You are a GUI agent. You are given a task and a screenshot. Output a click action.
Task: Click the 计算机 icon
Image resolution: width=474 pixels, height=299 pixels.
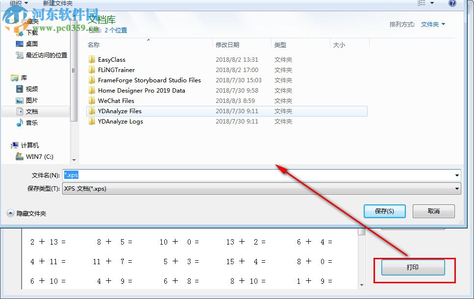[x=15, y=146]
